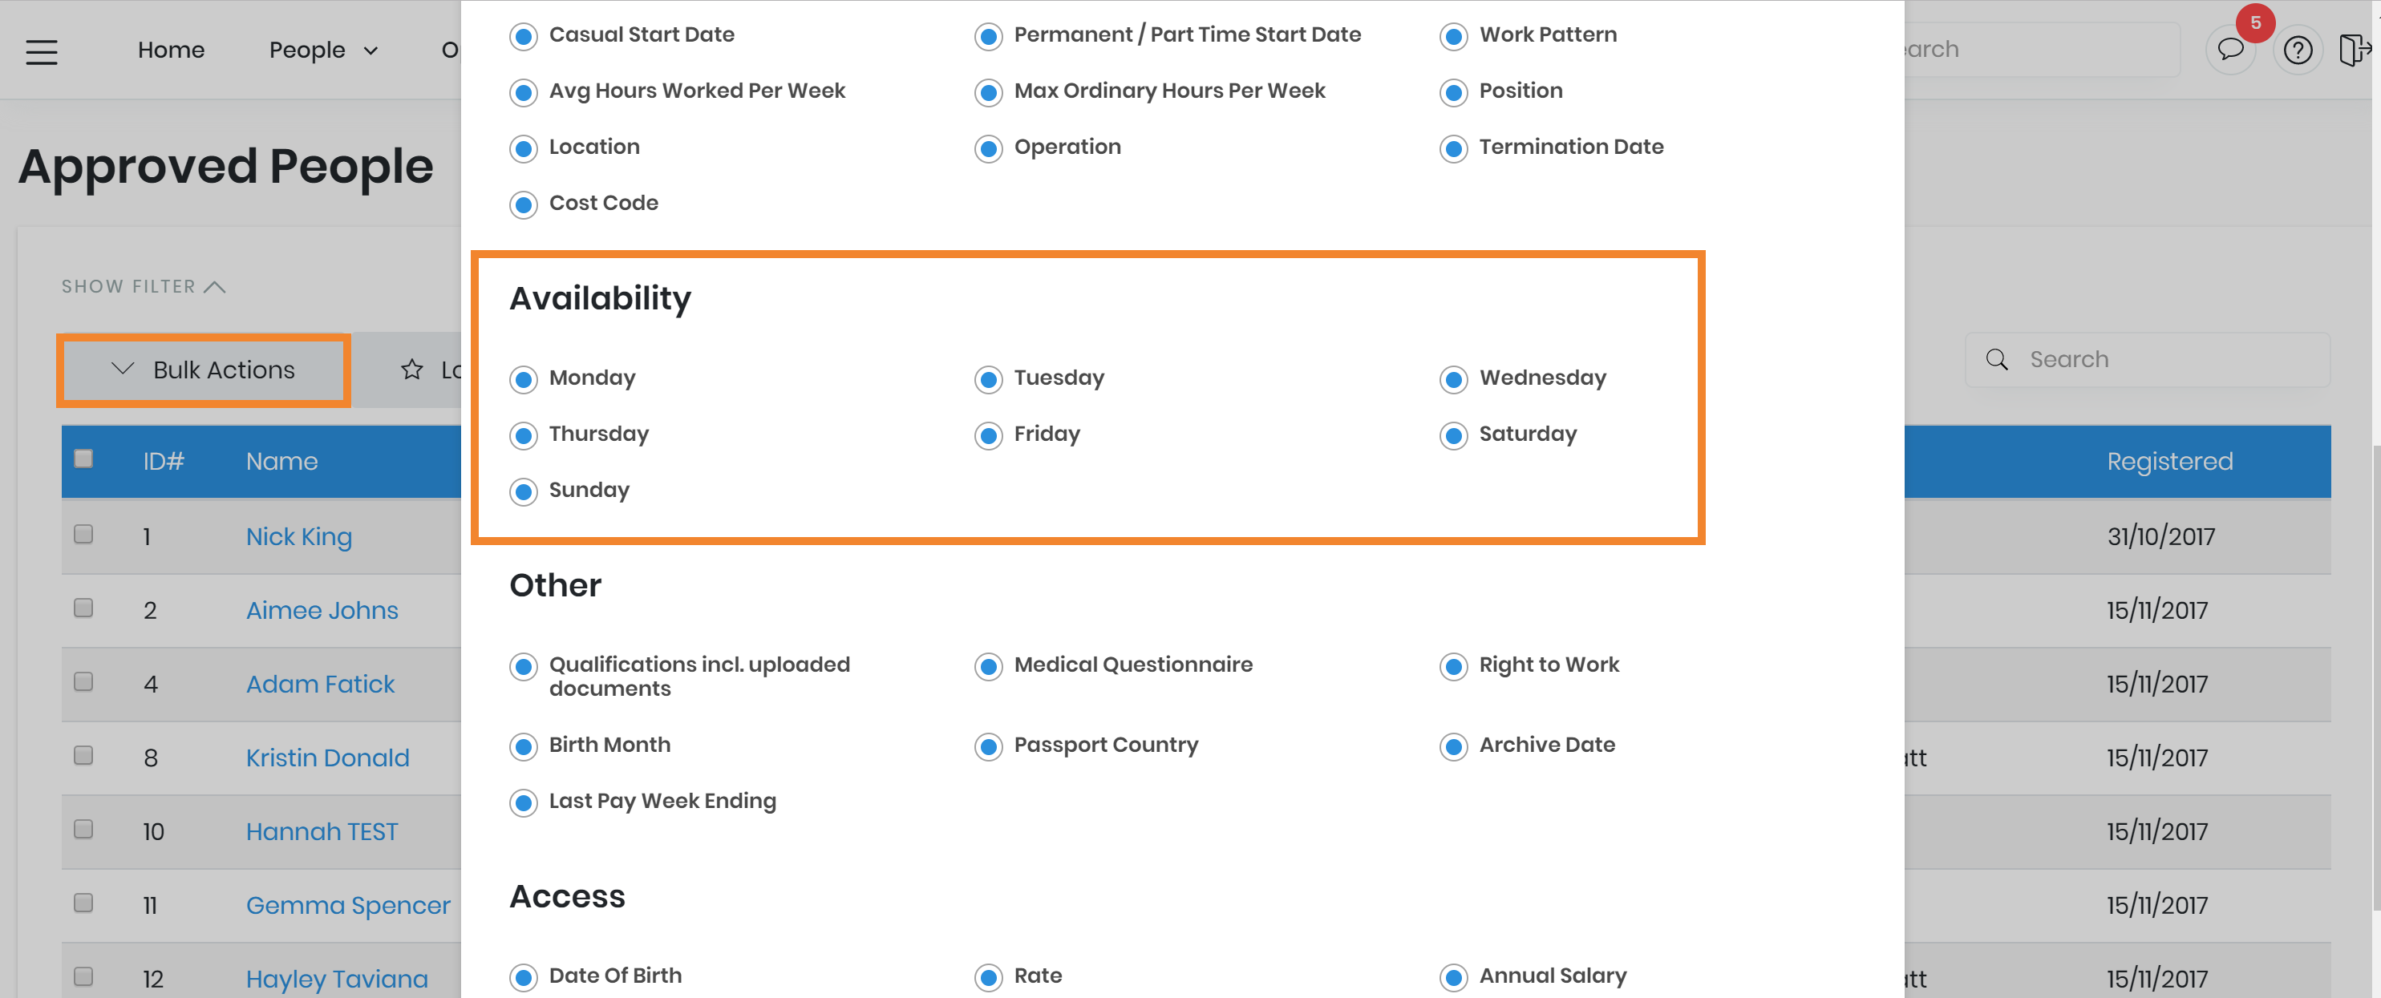Toggle the Saturday availability option
Viewport: 2381px width, 998px height.
1453,435
